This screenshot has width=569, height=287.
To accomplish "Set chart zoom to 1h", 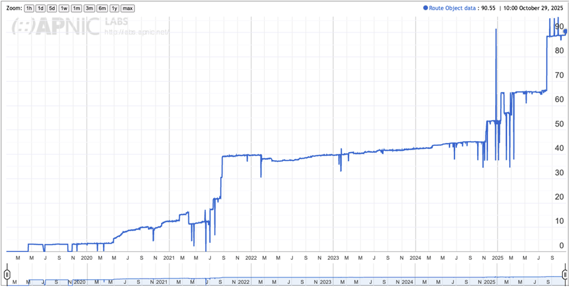I will click(x=29, y=8).
